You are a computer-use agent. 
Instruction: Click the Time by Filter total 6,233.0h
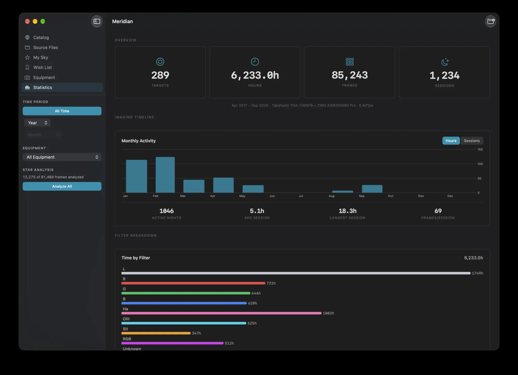[x=473, y=258]
